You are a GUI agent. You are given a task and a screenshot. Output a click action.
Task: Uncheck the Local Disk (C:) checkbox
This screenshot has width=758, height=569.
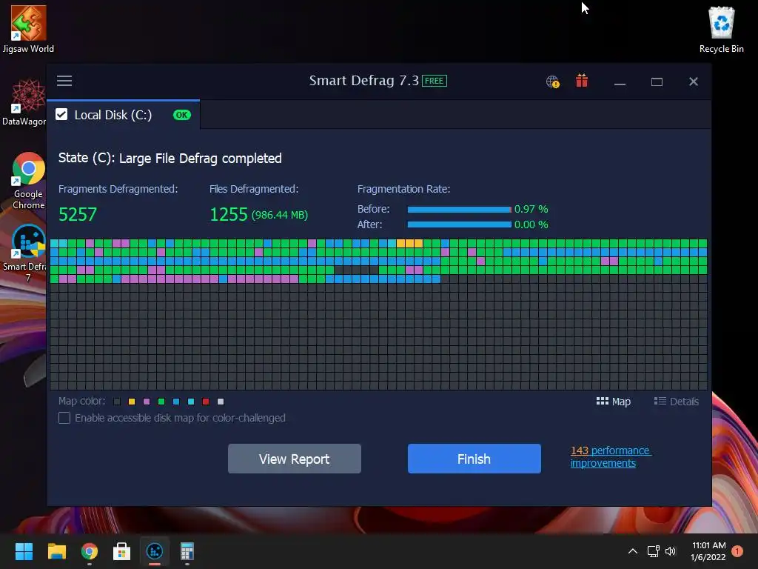tap(61, 115)
